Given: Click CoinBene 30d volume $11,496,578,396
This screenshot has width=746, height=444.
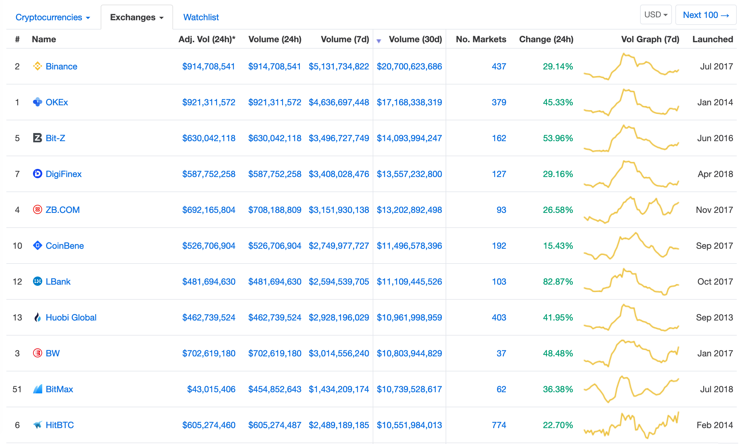Looking at the screenshot, I should [409, 246].
